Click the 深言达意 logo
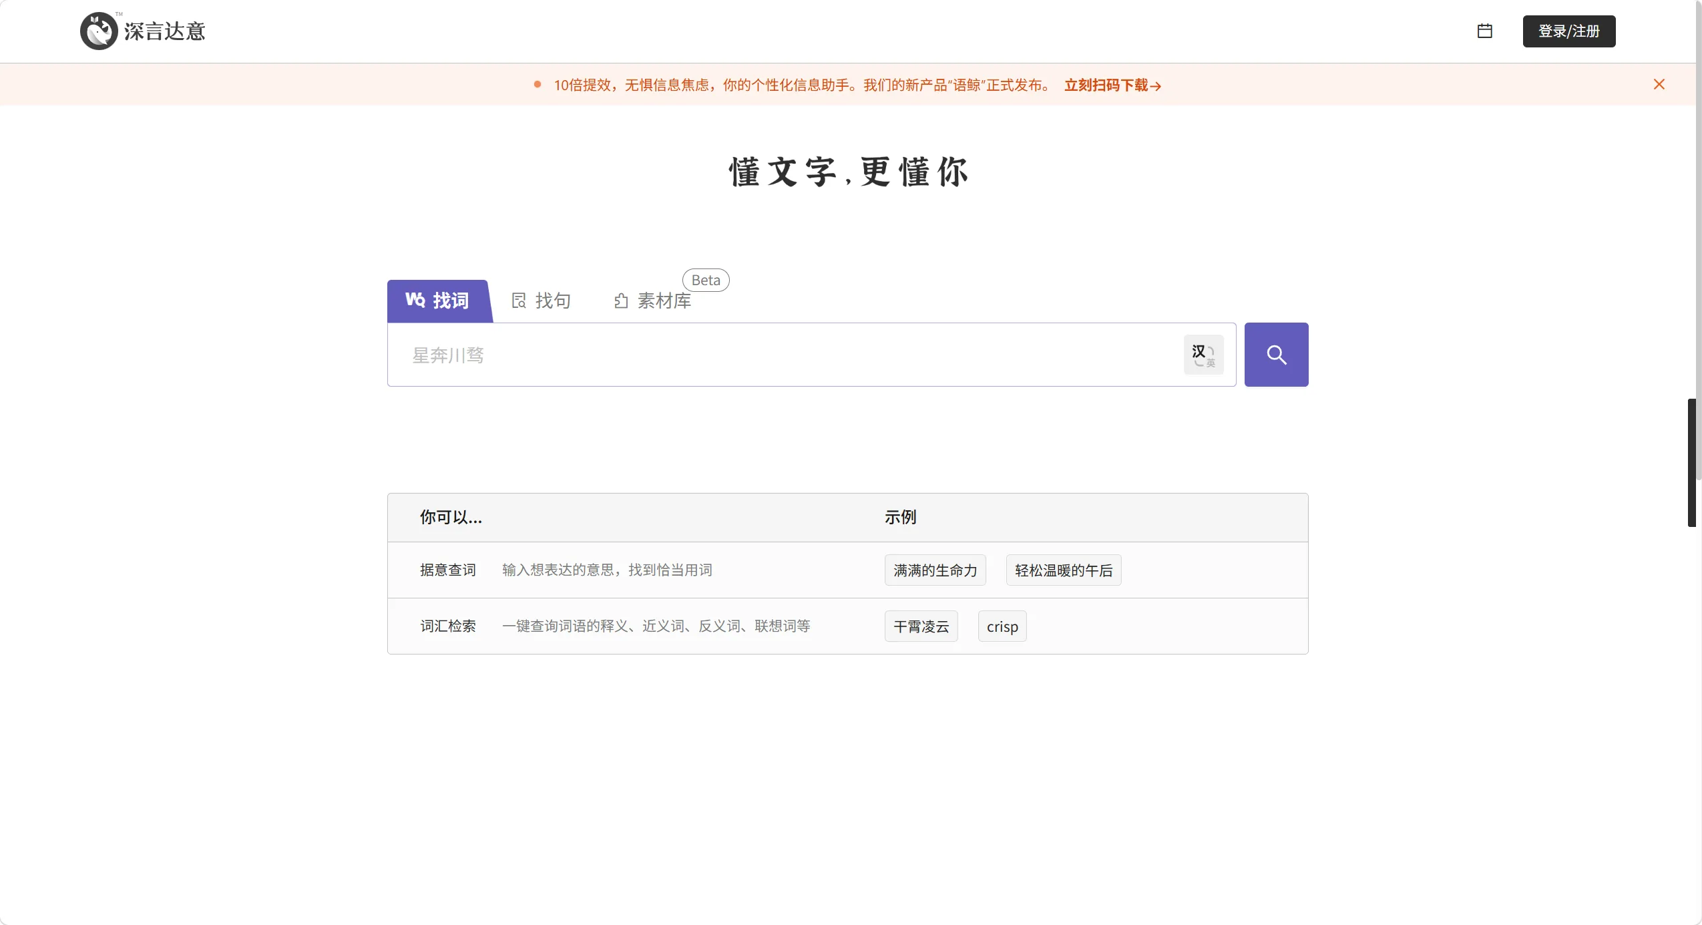Image resolution: width=1702 pixels, height=925 pixels. 142,31
